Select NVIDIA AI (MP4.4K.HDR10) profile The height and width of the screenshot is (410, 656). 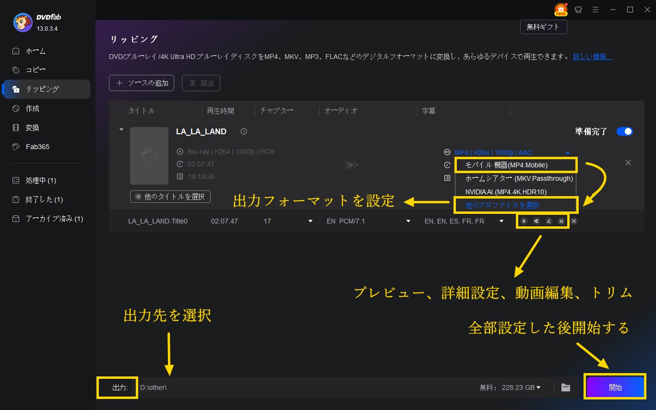click(516, 192)
